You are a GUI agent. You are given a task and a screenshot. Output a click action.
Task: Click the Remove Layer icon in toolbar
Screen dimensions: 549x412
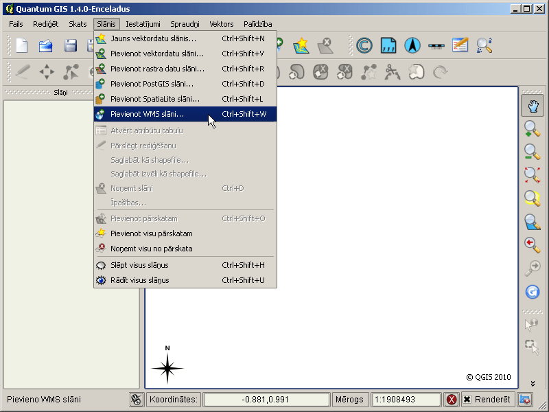tap(325, 46)
